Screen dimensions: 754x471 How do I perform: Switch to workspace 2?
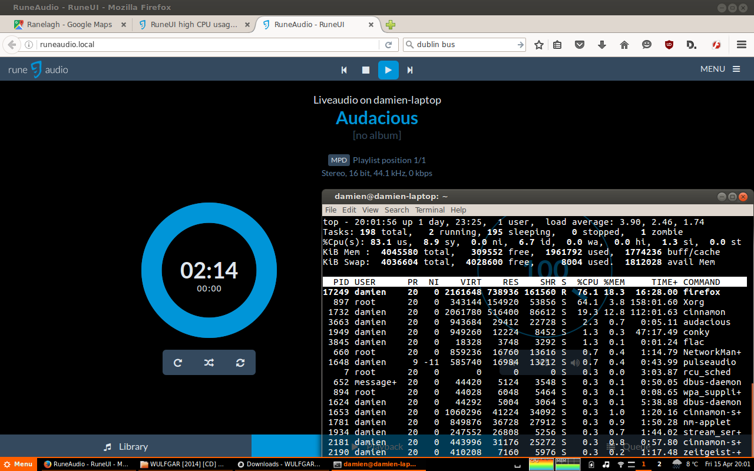(659, 464)
